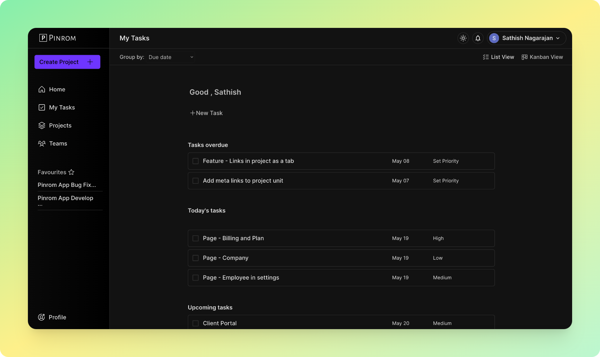Open notifications bell icon

[478, 38]
